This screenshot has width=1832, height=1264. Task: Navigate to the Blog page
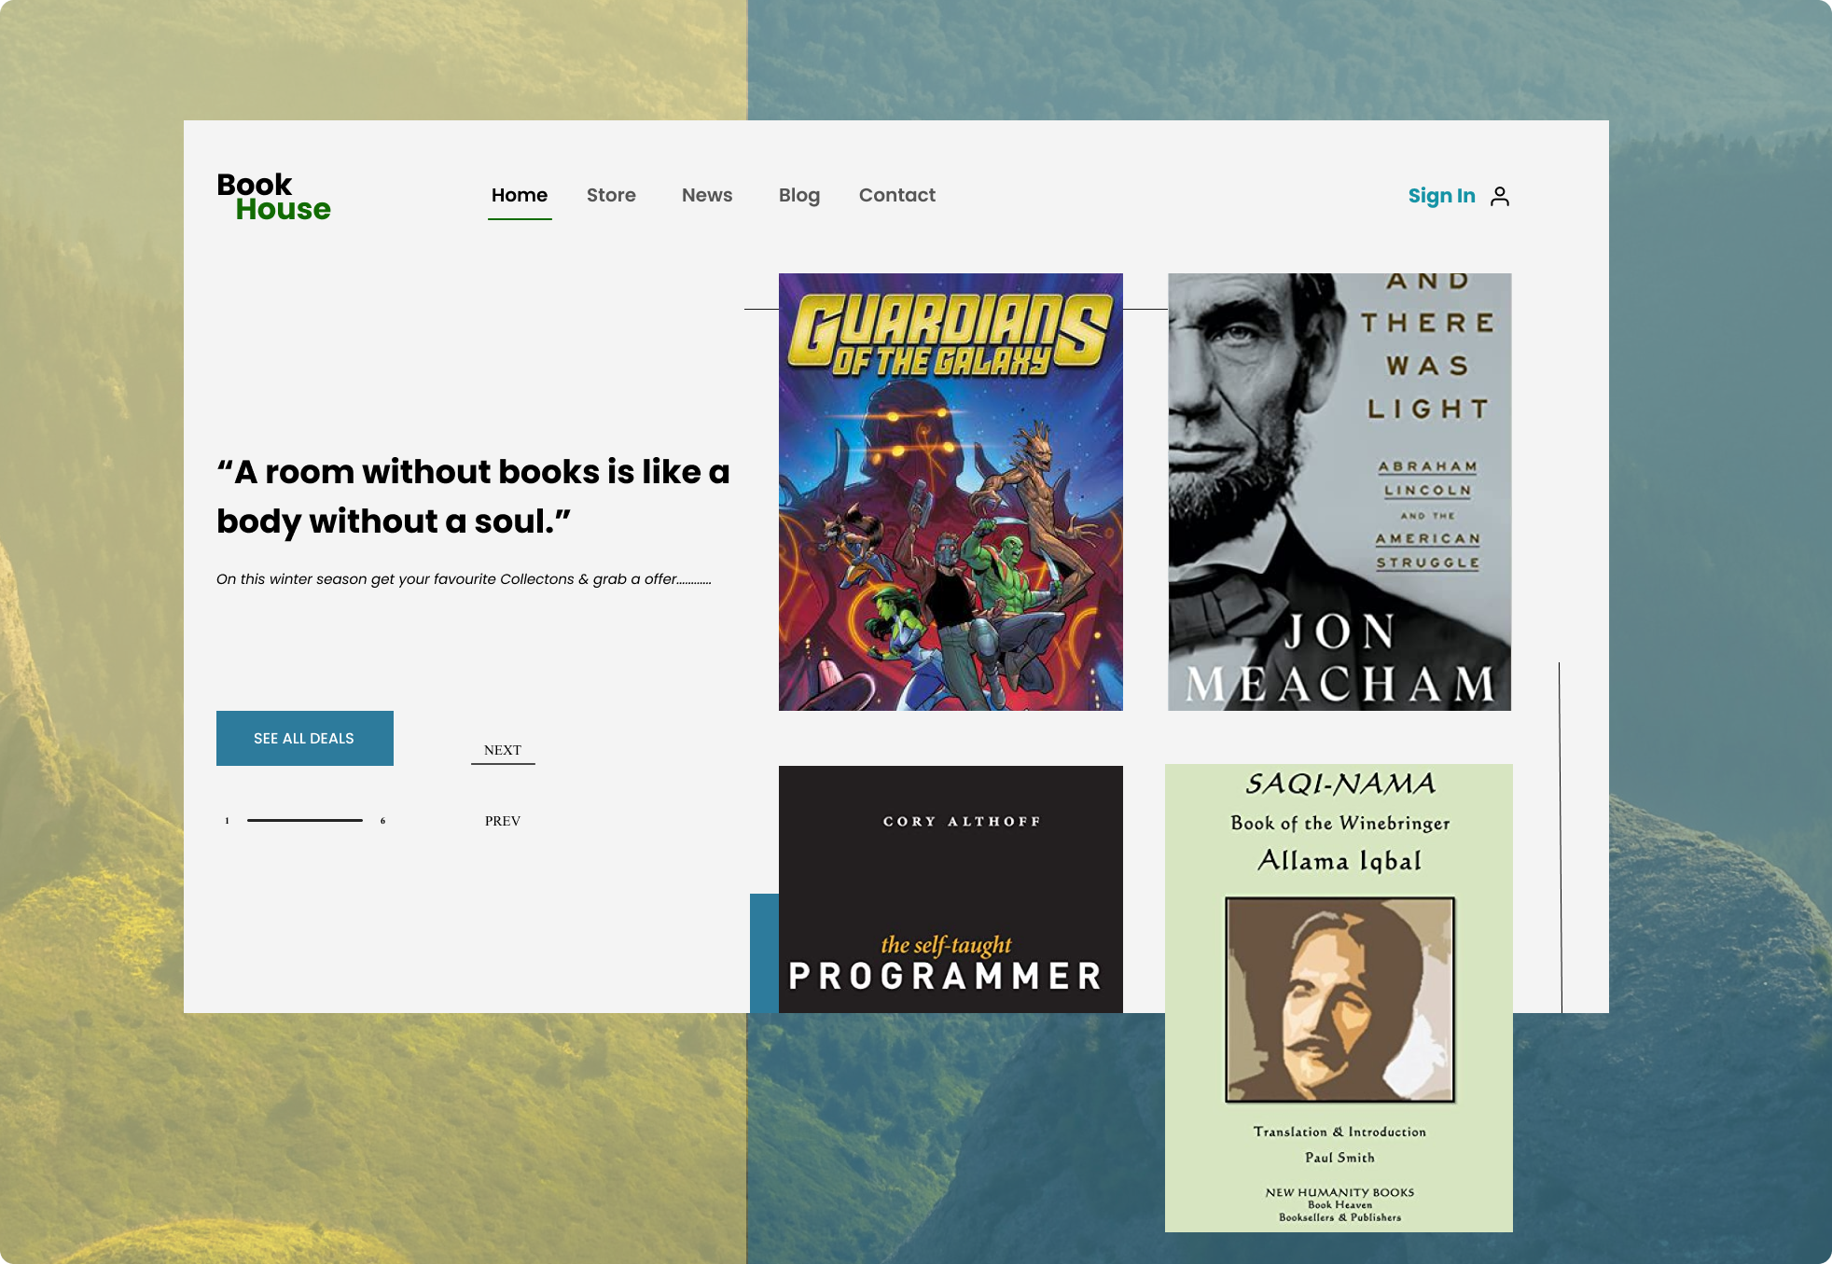(799, 195)
